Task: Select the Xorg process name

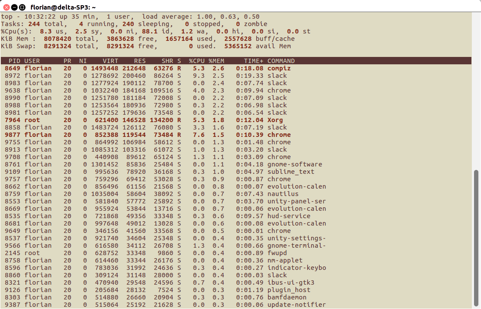Action: [275, 120]
